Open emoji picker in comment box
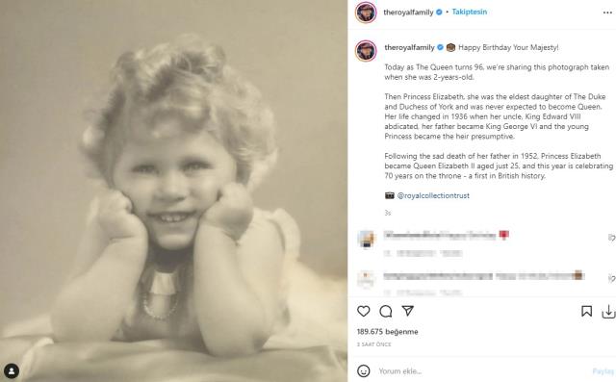The height and width of the screenshot is (382, 616). pos(364,371)
